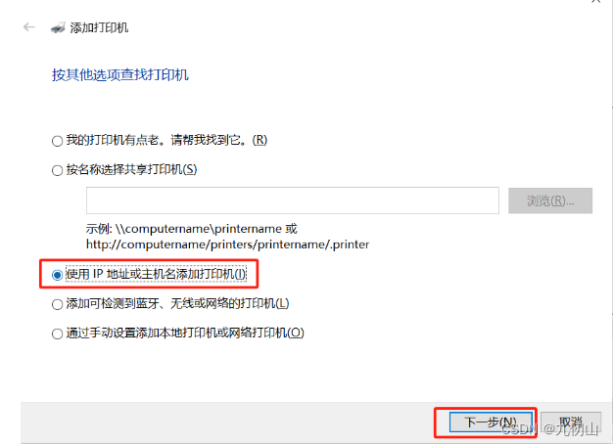
Task: Click the 按其他选项查找打印机 heading
Action: [x=120, y=74]
